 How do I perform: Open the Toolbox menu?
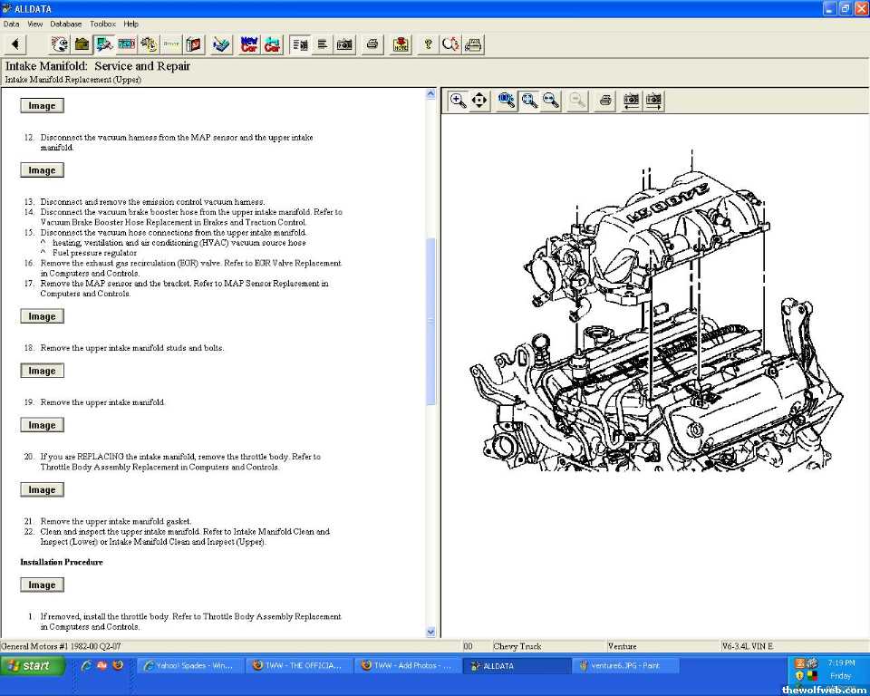pos(102,24)
